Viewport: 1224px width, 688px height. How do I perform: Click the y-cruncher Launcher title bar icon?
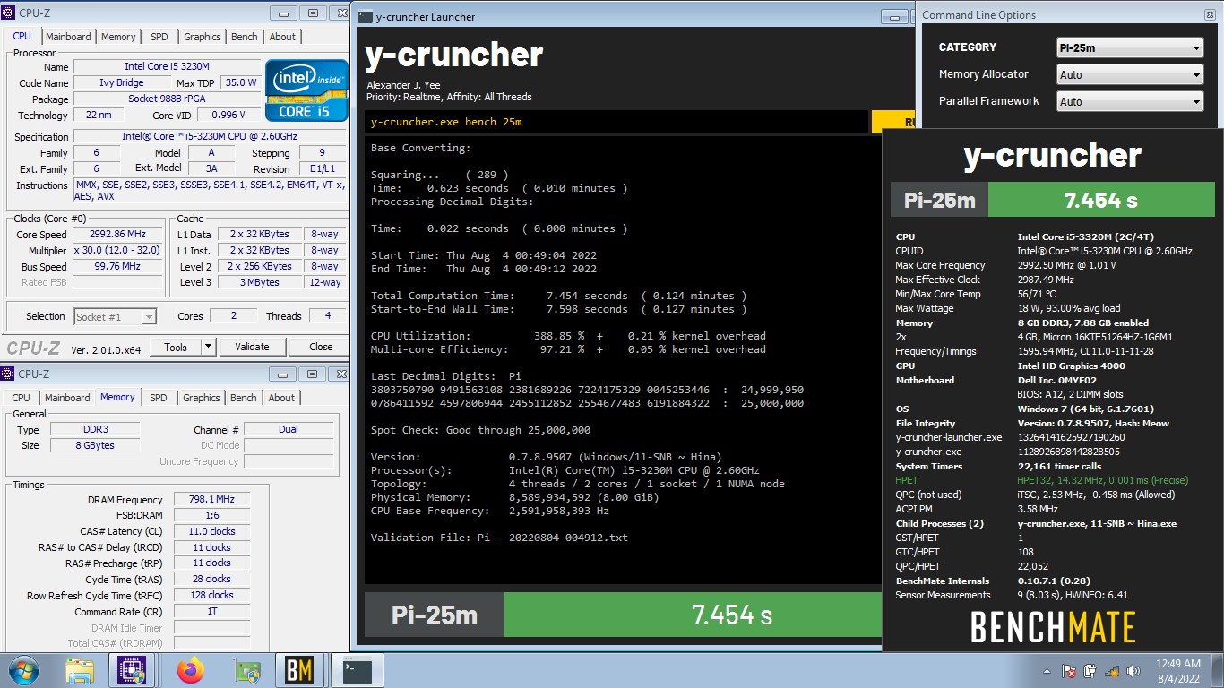click(366, 16)
